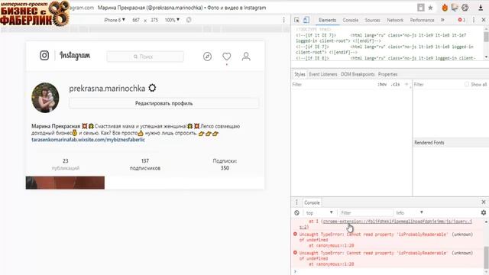Image resolution: width=489 pixels, height=275 pixels.
Task: Close the DevTools panel
Action: click(484, 20)
